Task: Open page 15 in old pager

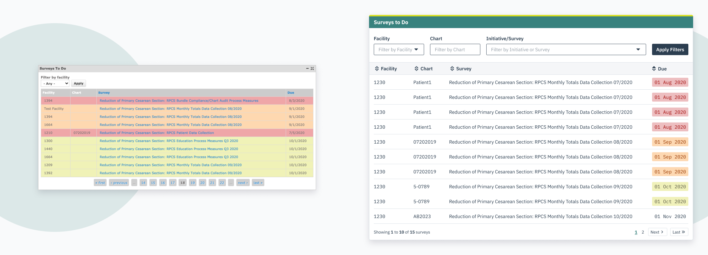Action: click(x=153, y=183)
